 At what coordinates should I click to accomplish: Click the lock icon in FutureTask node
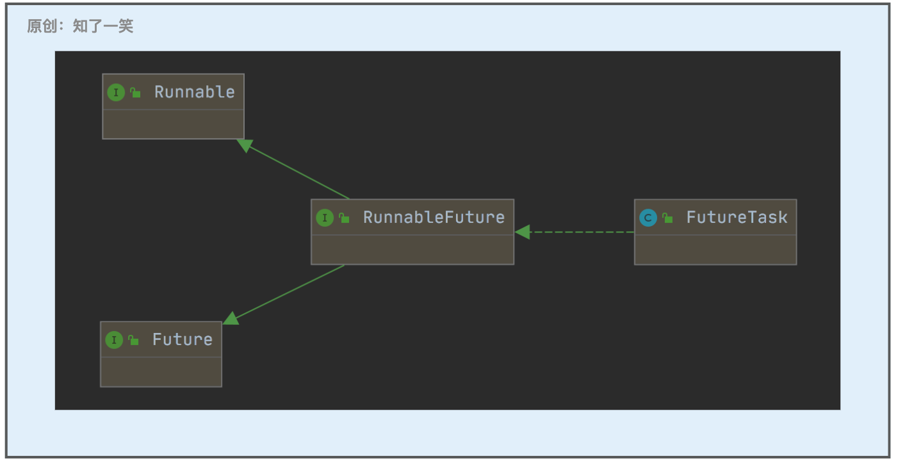[667, 218]
